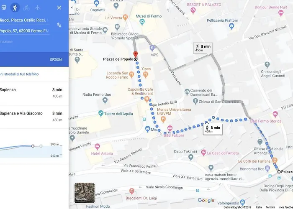This screenshot has width=293, height=209.
Task: Collapse the side panel arrow
Action: pyautogui.click(x=72, y=8)
